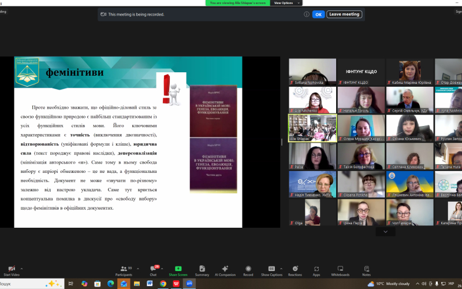The image size is (462, 289).
Task: Expand the Chat options chevron
Action: coord(162,269)
